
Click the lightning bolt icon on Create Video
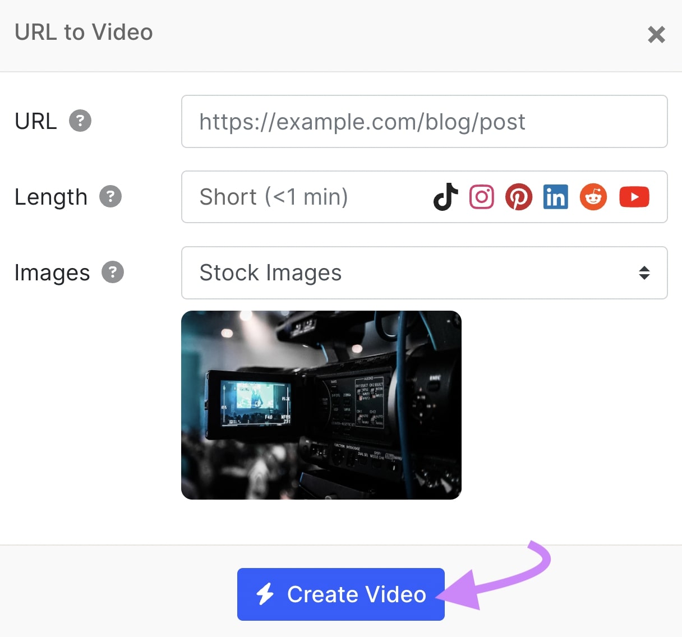[x=266, y=594]
